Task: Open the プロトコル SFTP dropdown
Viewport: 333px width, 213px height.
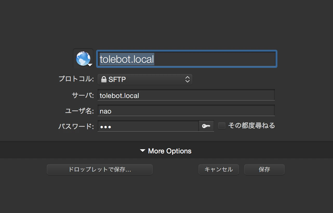Action: coord(145,79)
